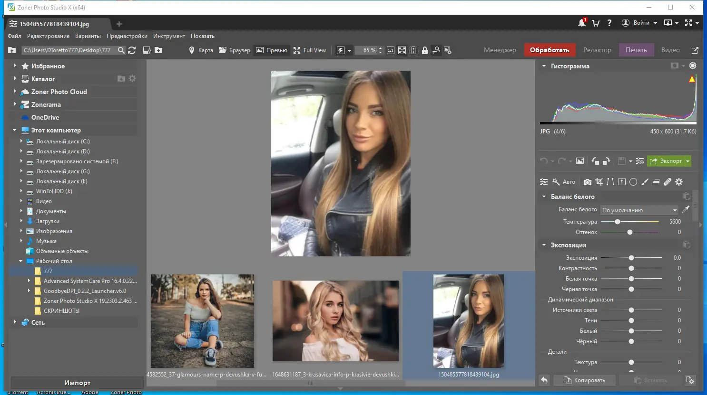The image size is (707, 395).
Task: Select the Crop tool icon
Action: pyautogui.click(x=599, y=182)
